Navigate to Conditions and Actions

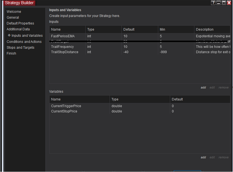click(24, 42)
